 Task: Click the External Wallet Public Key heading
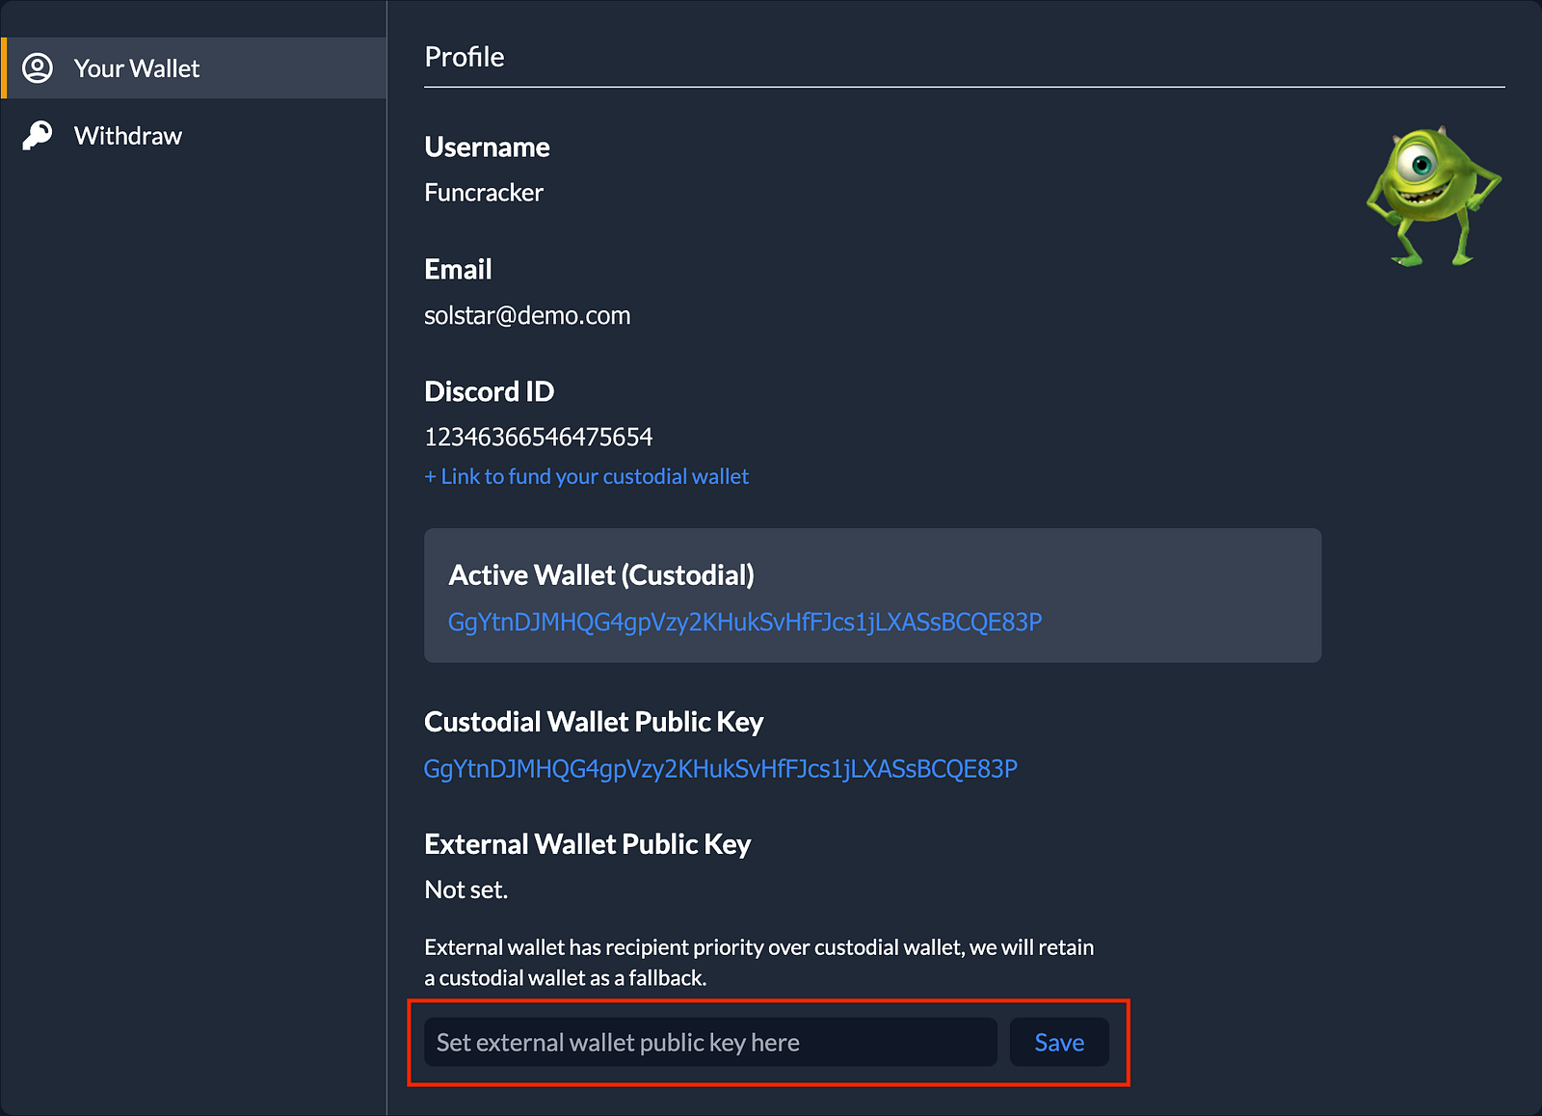[587, 844]
